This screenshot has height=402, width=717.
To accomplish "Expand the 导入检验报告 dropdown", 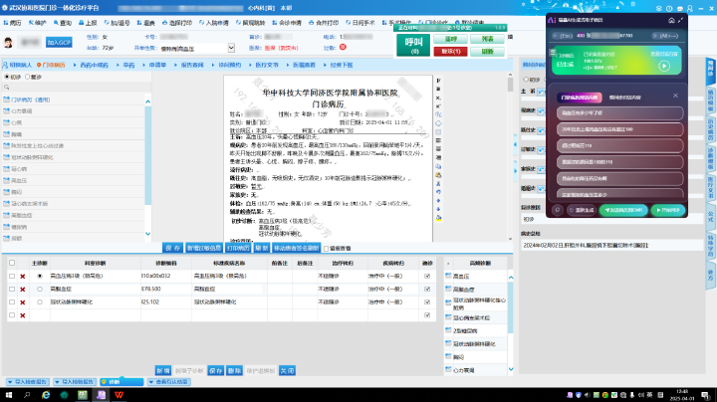I will [x=75, y=382].
